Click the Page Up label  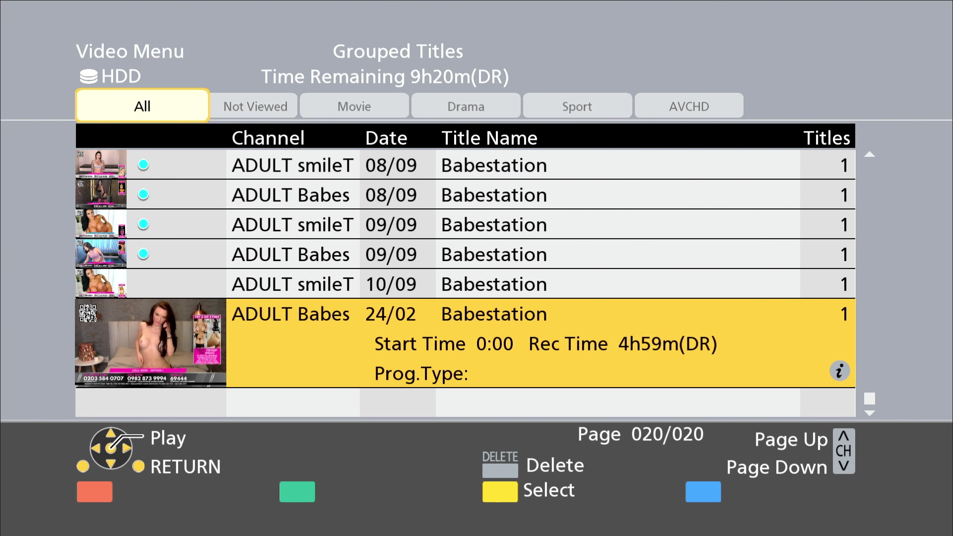(791, 440)
